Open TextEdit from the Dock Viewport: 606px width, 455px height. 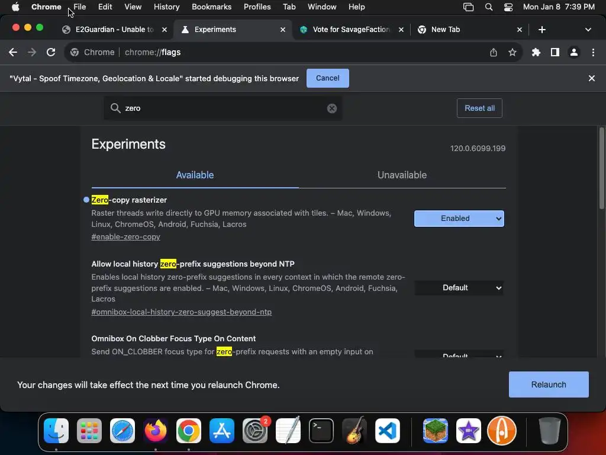pyautogui.click(x=288, y=431)
